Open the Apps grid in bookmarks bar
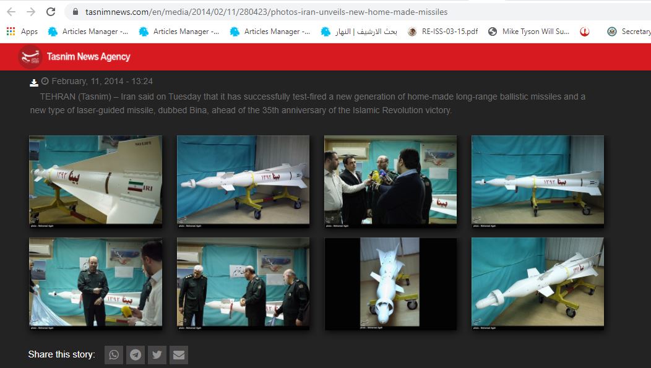The height and width of the screenshot is (368, 651). [x=22, y=32]
